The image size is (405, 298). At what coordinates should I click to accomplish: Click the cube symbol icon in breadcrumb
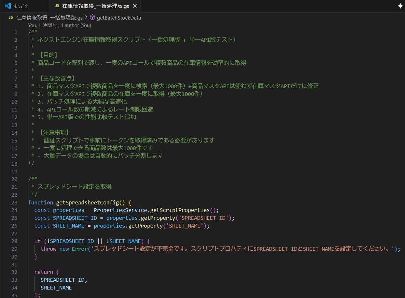(x=92, y=18)
